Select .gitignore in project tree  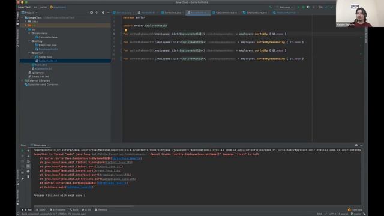pyautogui.click(x=38, y=73)
